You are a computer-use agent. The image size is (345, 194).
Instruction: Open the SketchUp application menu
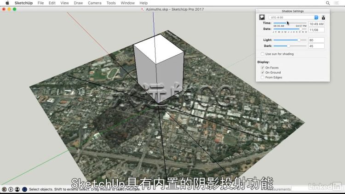[23, 3]
